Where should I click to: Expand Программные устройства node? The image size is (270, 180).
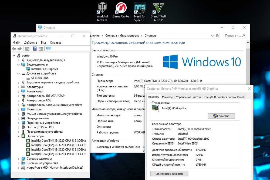click(18, 132)
